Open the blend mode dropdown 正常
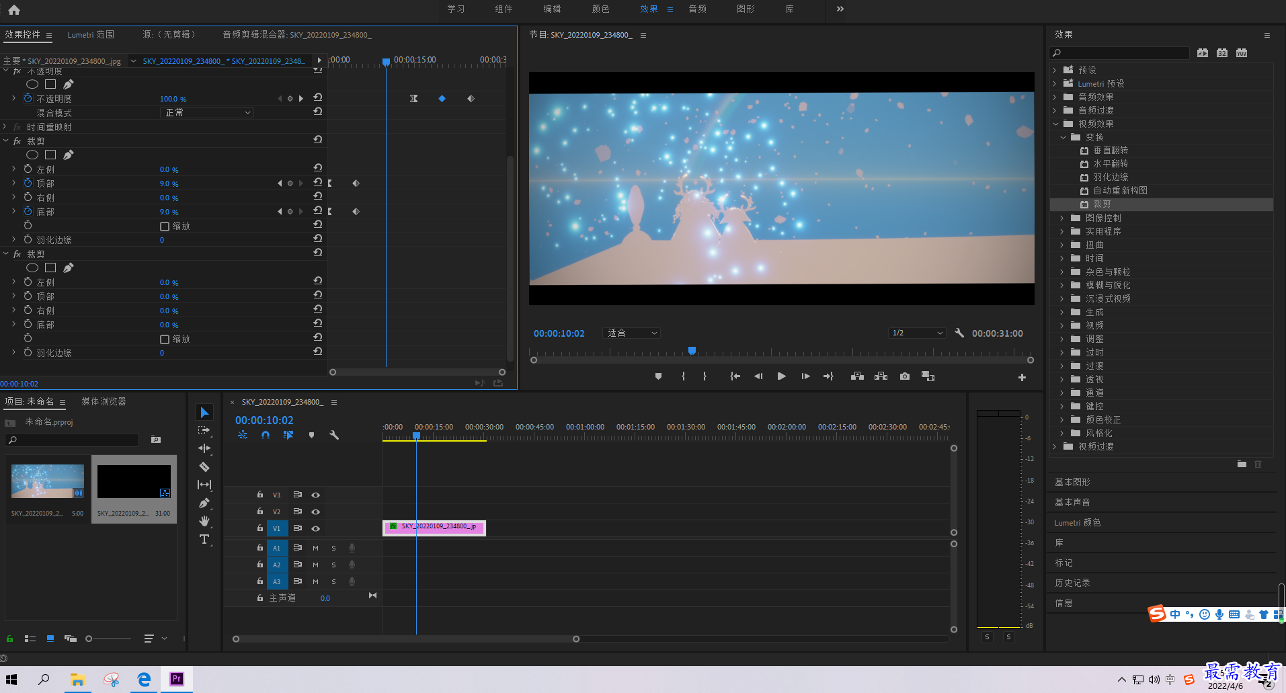Screen dimensions: 1286x693 (208, 112)
